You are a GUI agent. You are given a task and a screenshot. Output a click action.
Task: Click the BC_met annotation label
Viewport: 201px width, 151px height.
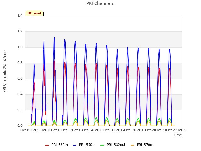click(x=34, y=13)
